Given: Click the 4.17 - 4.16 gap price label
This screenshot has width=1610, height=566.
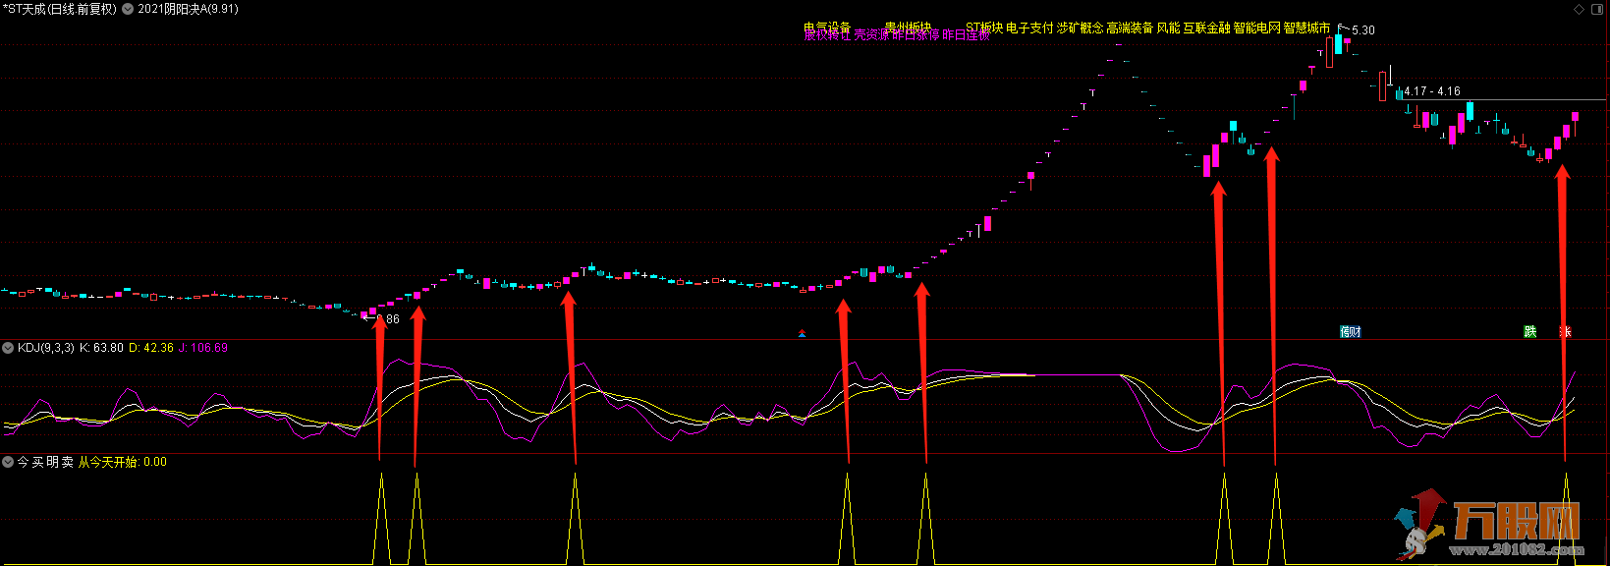Looking at the screenshot, I should 1432,91.
